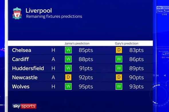Click Jamie's 95pts final total
169x112 pixels.
pyautogui.click(x=86, y=87)
